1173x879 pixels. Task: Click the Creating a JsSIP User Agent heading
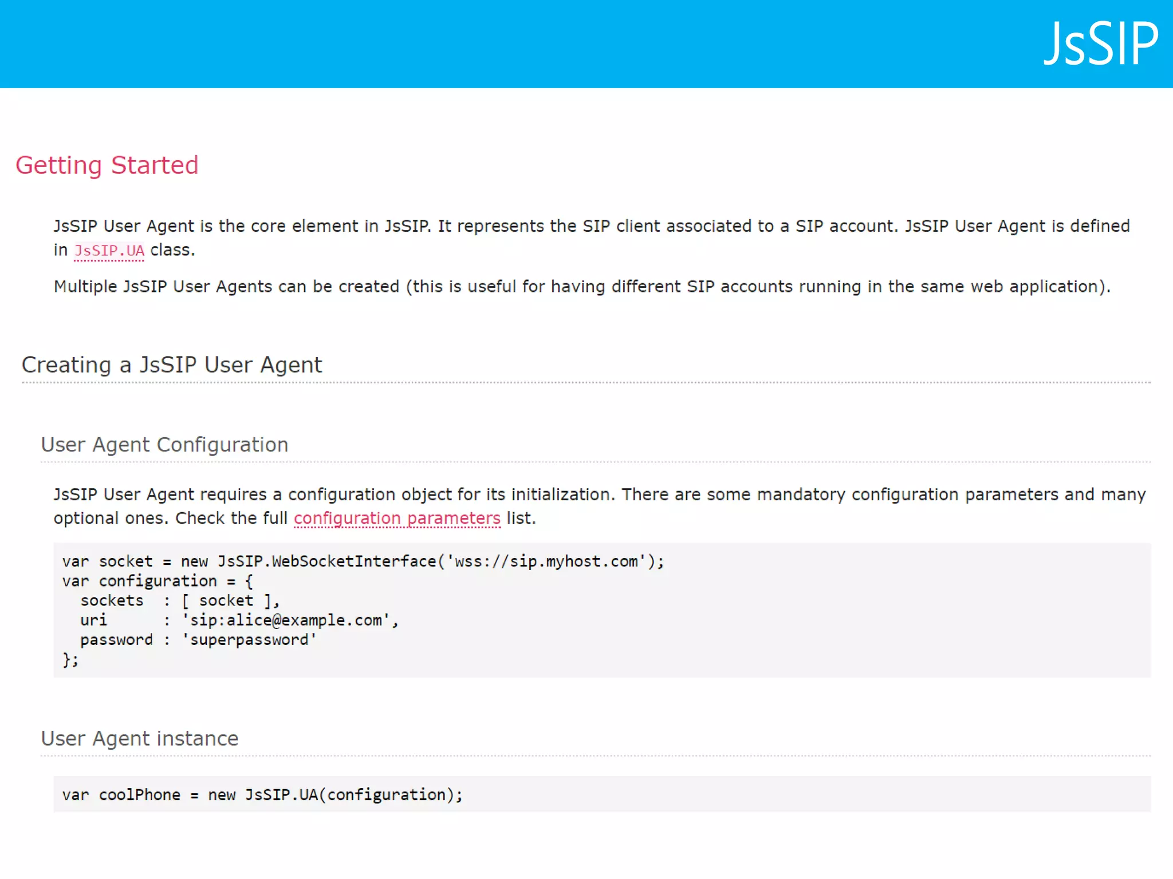(x=172, y=365)
